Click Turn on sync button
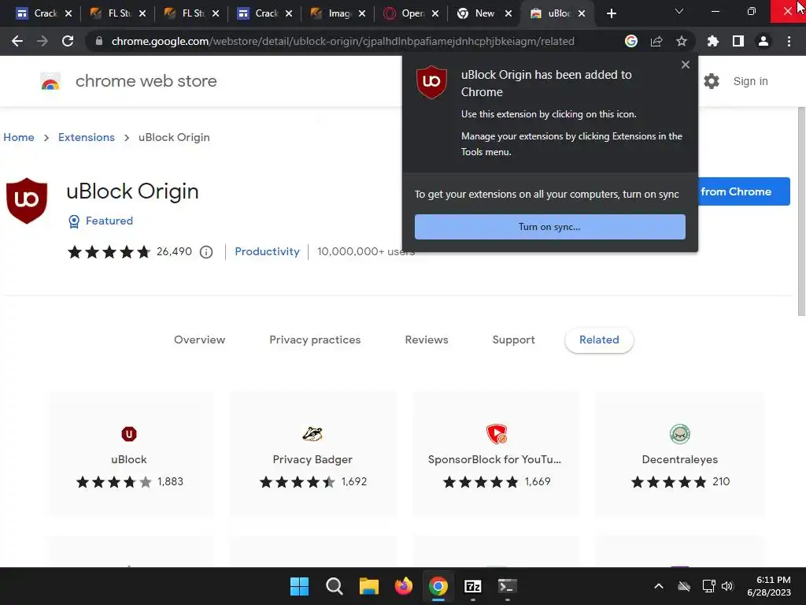Image resolution: width=806 pixels, height=605 pixels. click(550, 227)
